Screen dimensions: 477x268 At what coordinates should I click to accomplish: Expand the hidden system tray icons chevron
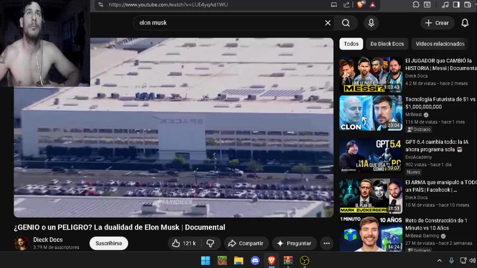pyautogui.click(x=439, y=261)
